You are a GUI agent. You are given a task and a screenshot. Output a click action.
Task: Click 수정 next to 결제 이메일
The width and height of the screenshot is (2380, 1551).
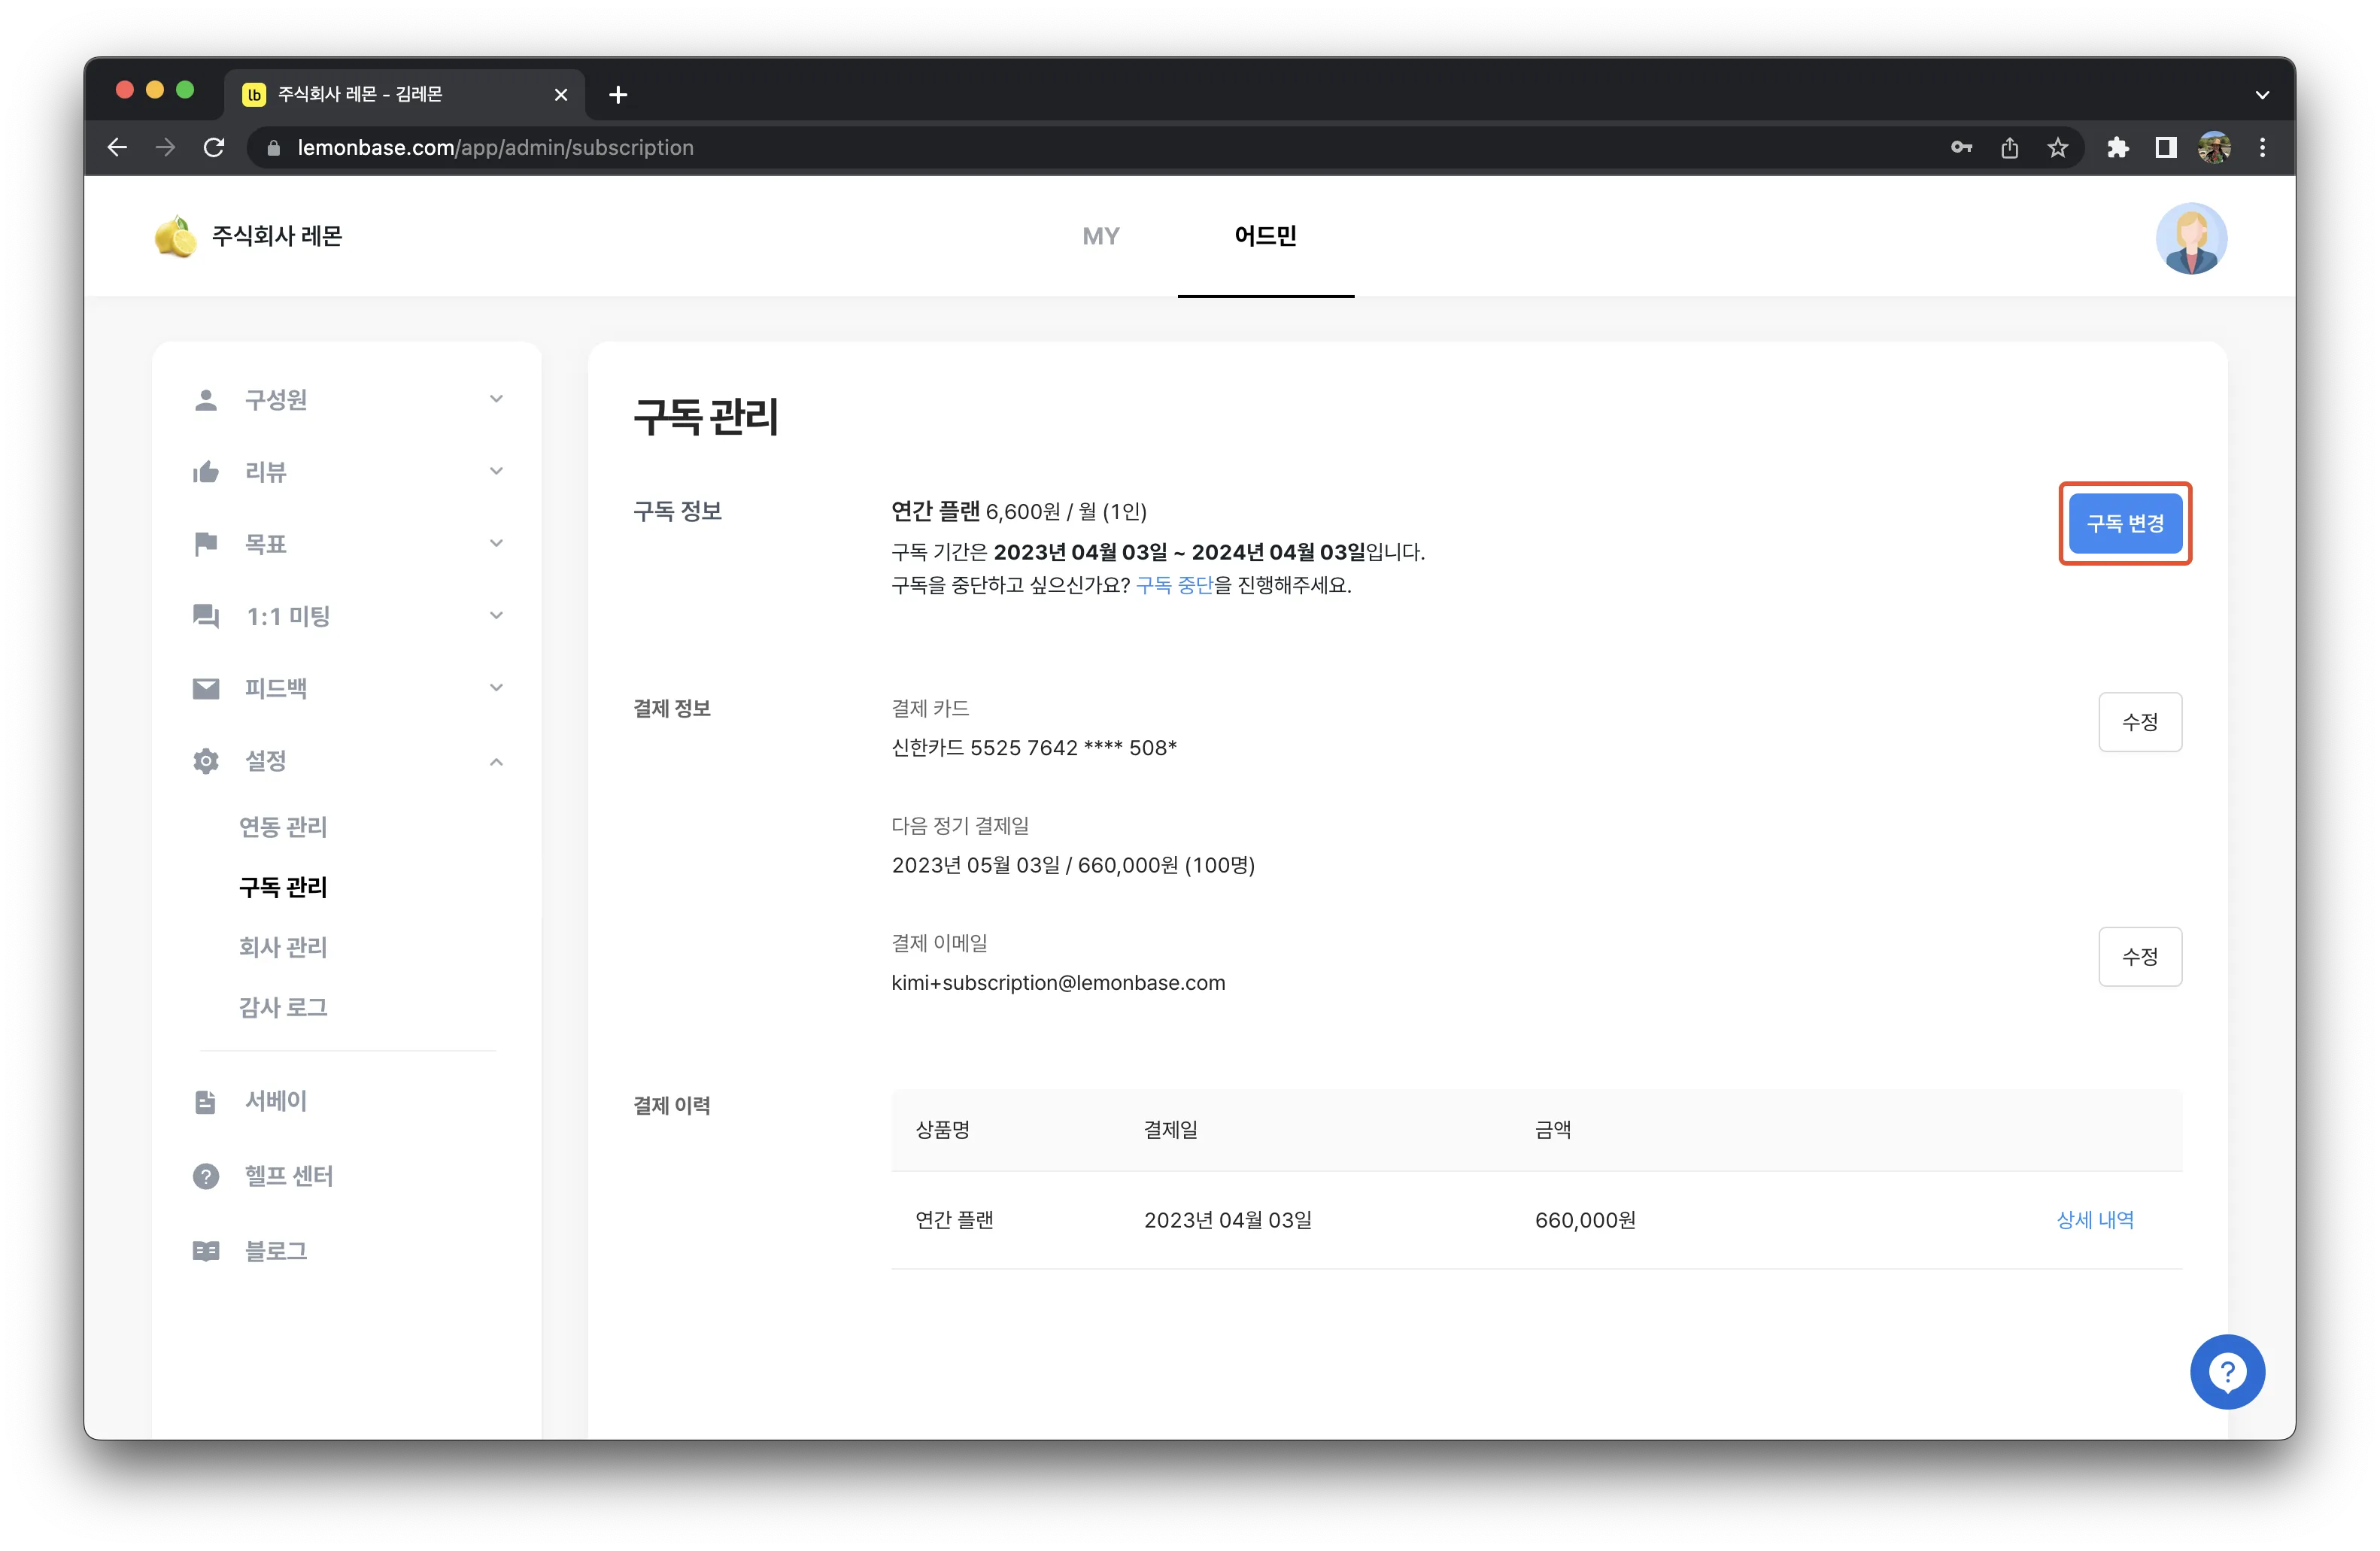(2140, 957)
